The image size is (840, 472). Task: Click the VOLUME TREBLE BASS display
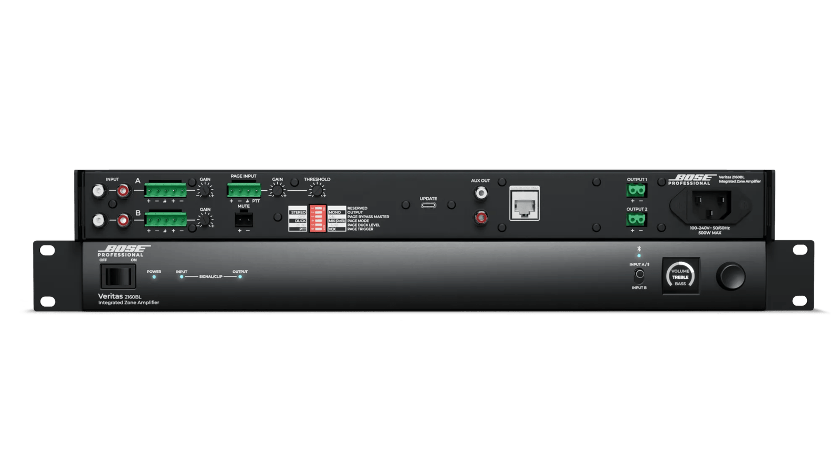pyautogui.click(x=680, y=276)
